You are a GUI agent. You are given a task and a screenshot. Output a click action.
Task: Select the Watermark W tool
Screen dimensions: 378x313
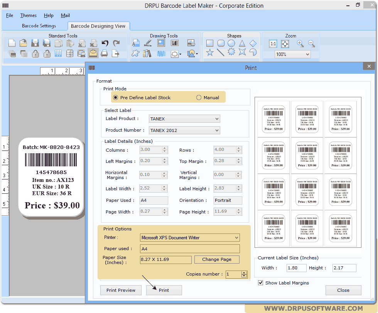(x=161, y=54)
